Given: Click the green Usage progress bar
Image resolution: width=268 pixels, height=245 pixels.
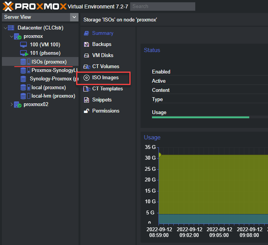Looking at the screenshot, I should tap(201, 118).
